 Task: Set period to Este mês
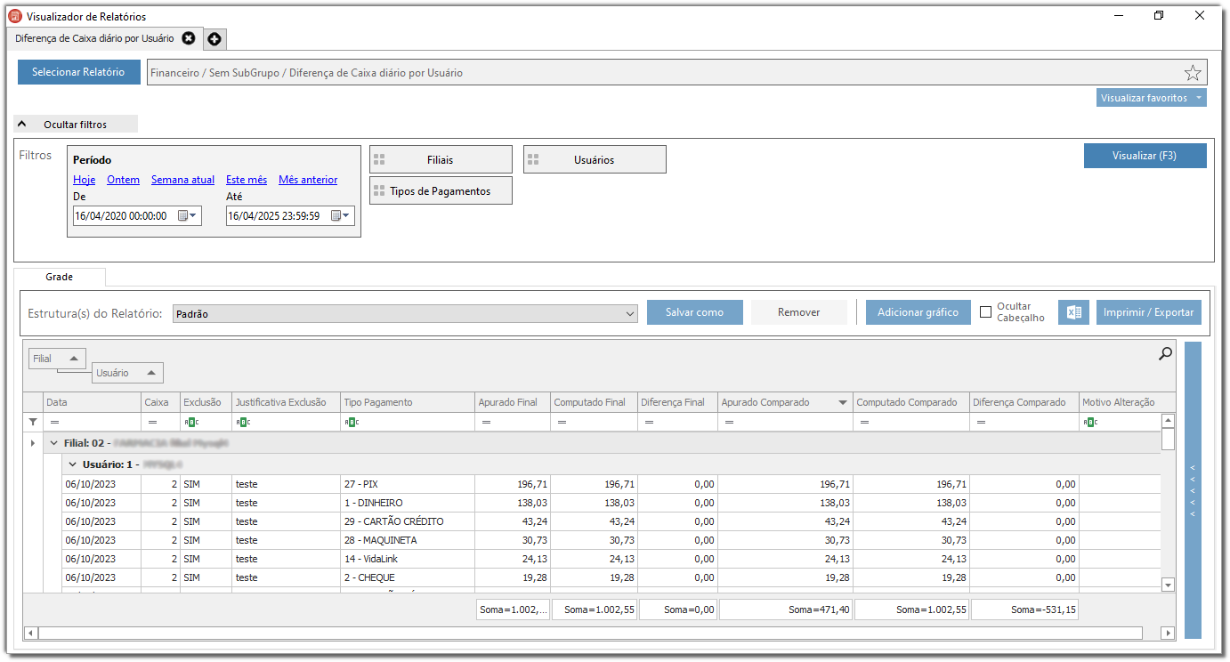click(247, 180)
